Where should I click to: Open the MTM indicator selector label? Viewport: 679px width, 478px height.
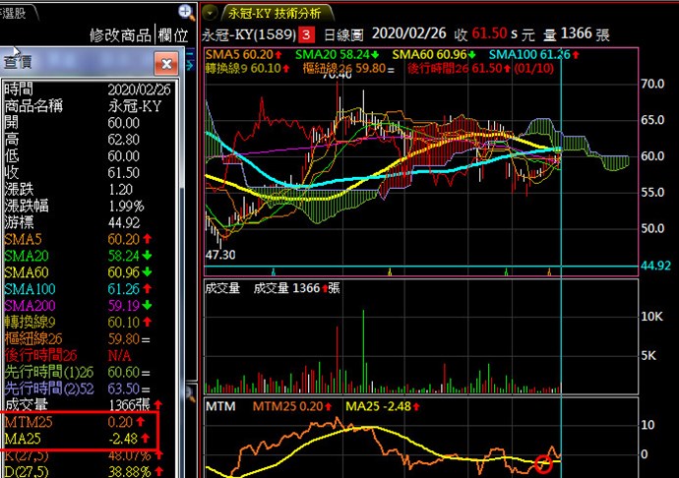217,405
